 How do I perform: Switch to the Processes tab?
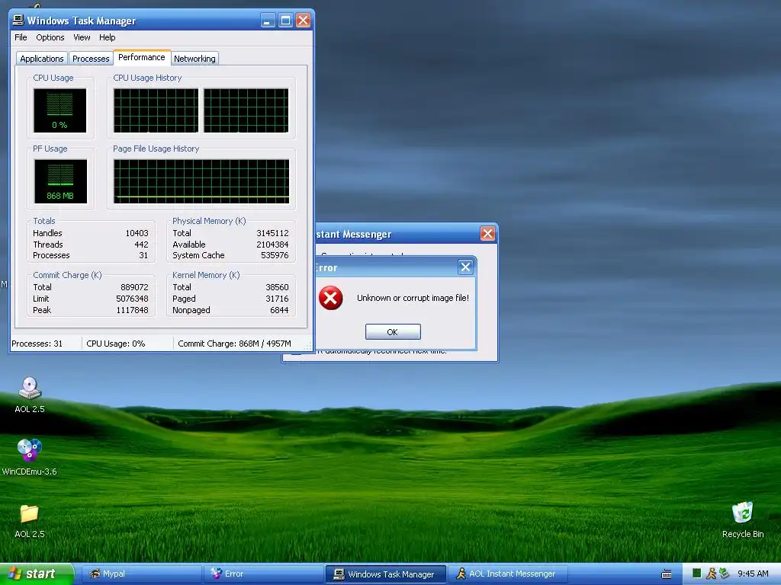91,59
